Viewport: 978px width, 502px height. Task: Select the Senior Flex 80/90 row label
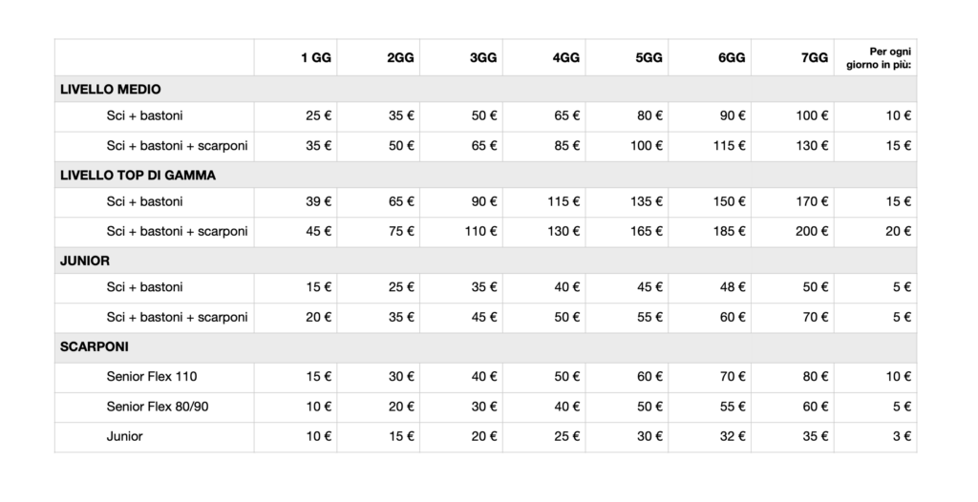(x=158, y=406)
